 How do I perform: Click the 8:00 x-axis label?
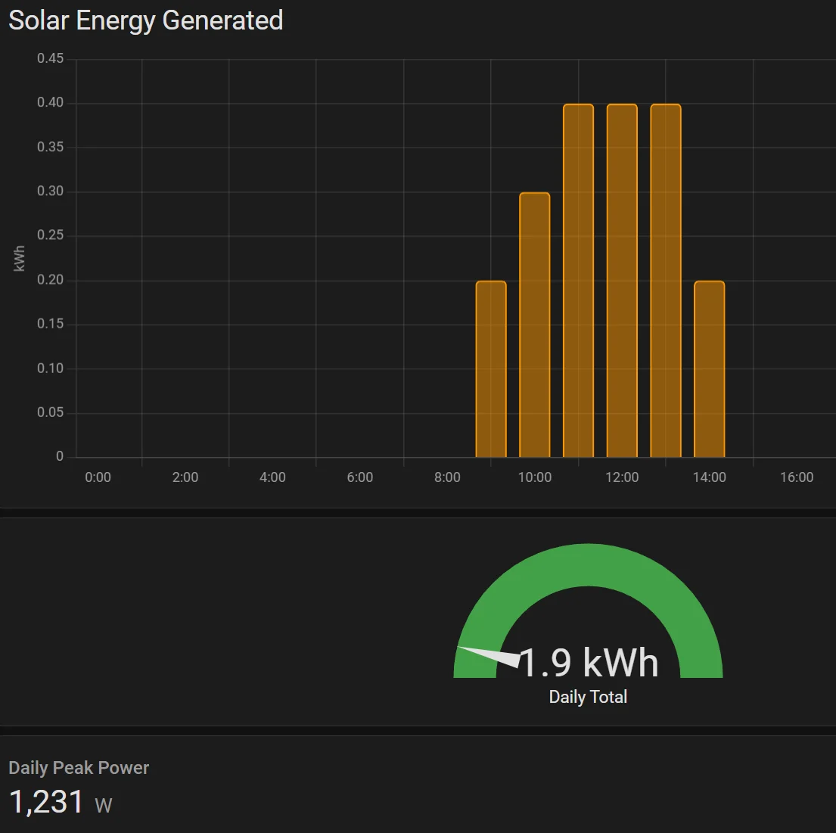[x=447, y=477]
